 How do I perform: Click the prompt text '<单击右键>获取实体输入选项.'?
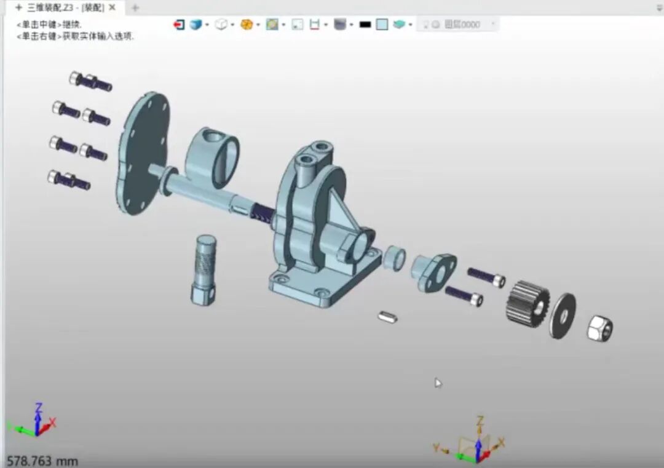75,36
